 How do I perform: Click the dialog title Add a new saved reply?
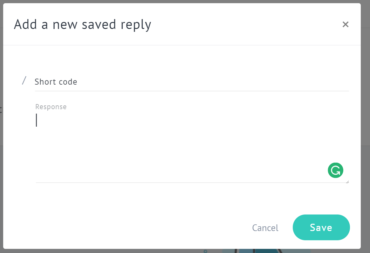tap(82, 25)
